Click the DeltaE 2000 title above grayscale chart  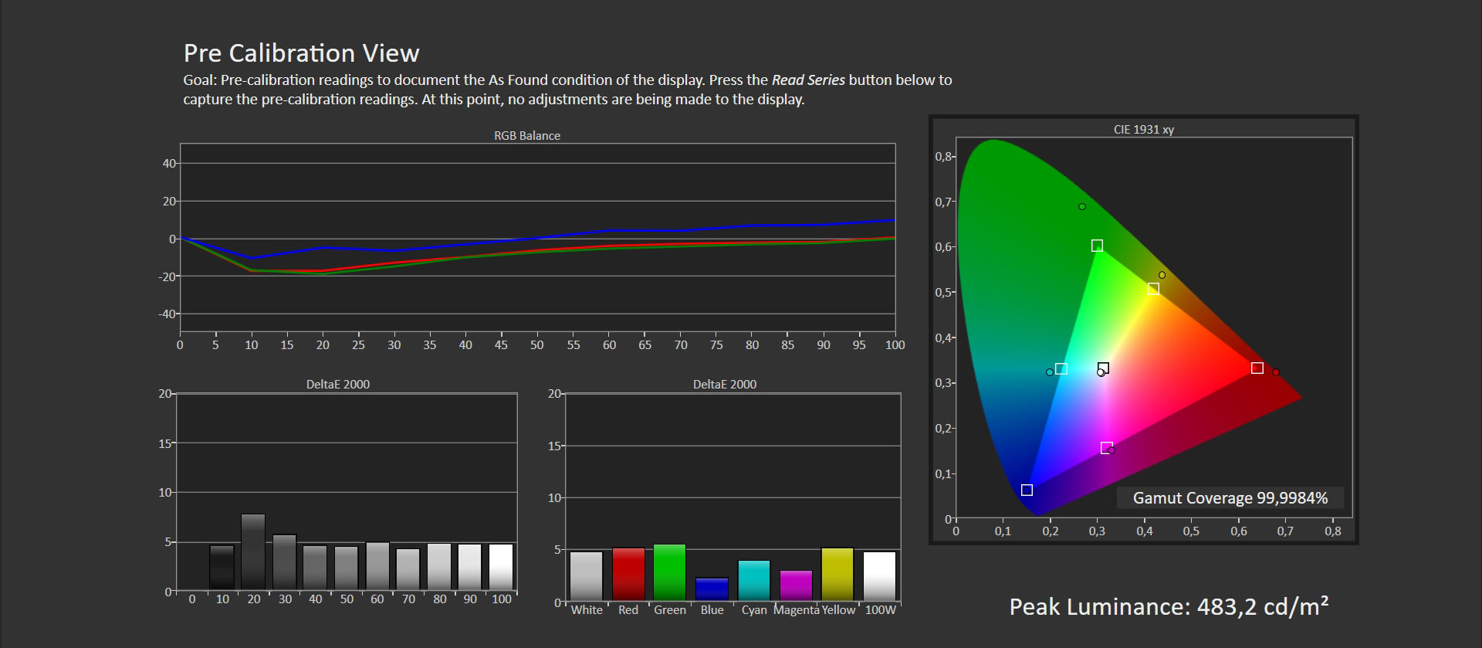338,384
